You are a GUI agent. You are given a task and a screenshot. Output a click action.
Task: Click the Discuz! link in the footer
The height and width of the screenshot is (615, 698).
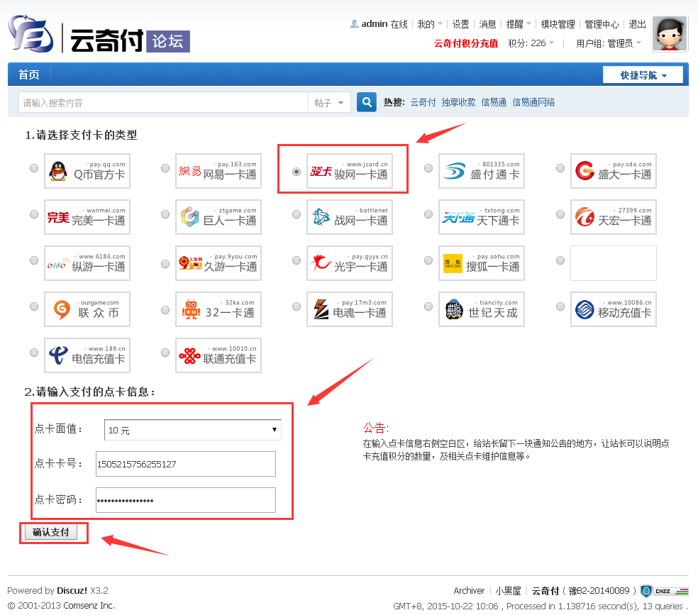click(72, 590)
